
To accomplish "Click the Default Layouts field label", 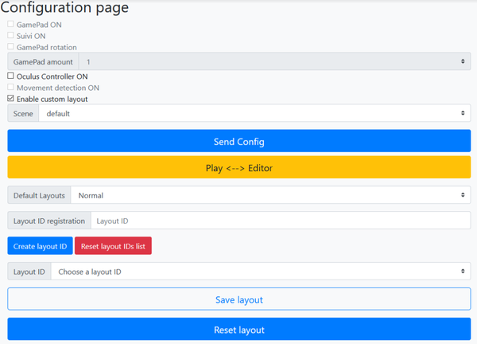I will coord(40,195).
